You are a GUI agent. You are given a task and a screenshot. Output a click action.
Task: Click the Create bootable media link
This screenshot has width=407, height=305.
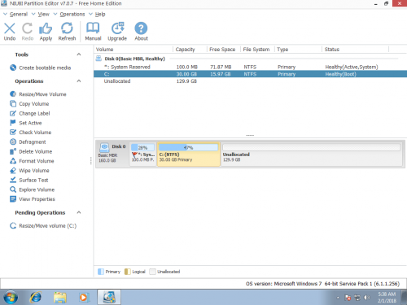[45, 68]
